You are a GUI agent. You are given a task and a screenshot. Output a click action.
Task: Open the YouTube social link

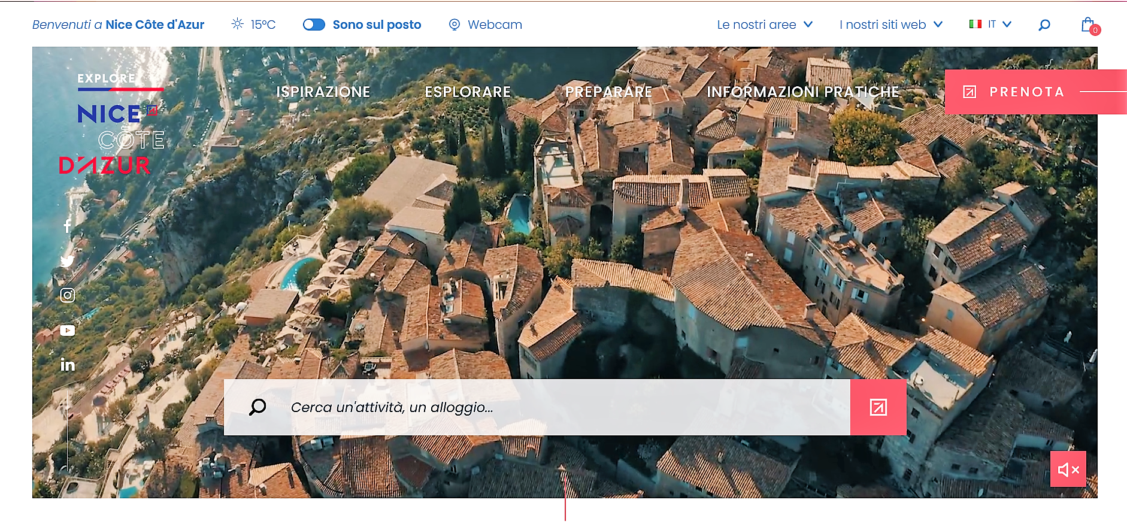pyautogui.click(x=68, y=331)
